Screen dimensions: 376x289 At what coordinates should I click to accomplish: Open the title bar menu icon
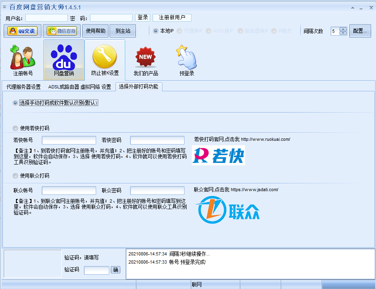5,7
